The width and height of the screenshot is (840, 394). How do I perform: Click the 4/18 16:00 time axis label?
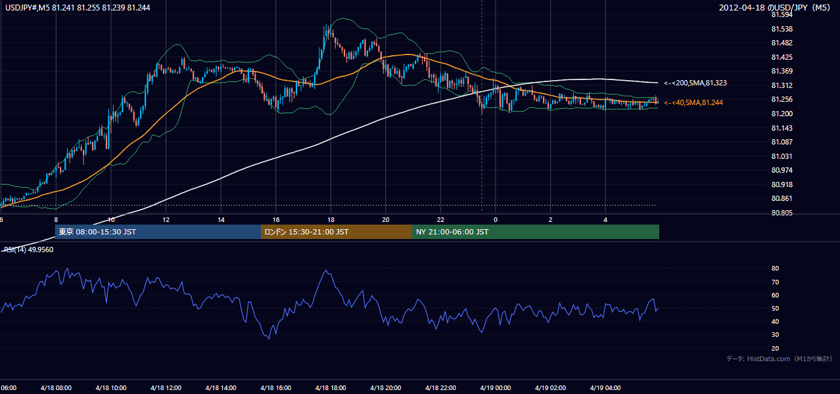275,388
